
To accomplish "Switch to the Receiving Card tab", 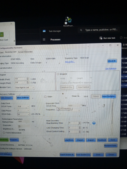I will coord(10,52).
